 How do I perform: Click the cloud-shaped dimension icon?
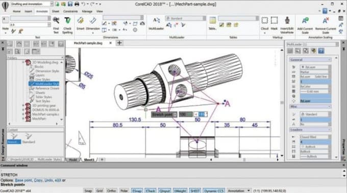coord(142,23)
